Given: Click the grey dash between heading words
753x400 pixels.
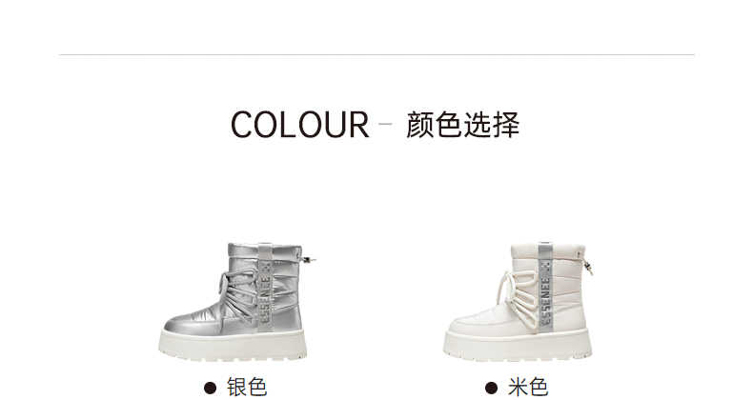Looking at the screenshot, I should click(385, 124).
